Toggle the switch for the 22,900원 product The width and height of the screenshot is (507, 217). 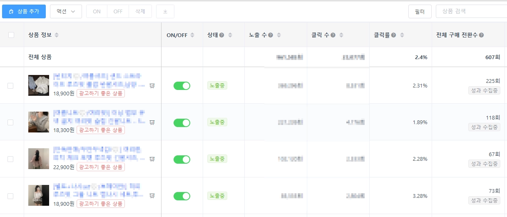click(182, 159)
